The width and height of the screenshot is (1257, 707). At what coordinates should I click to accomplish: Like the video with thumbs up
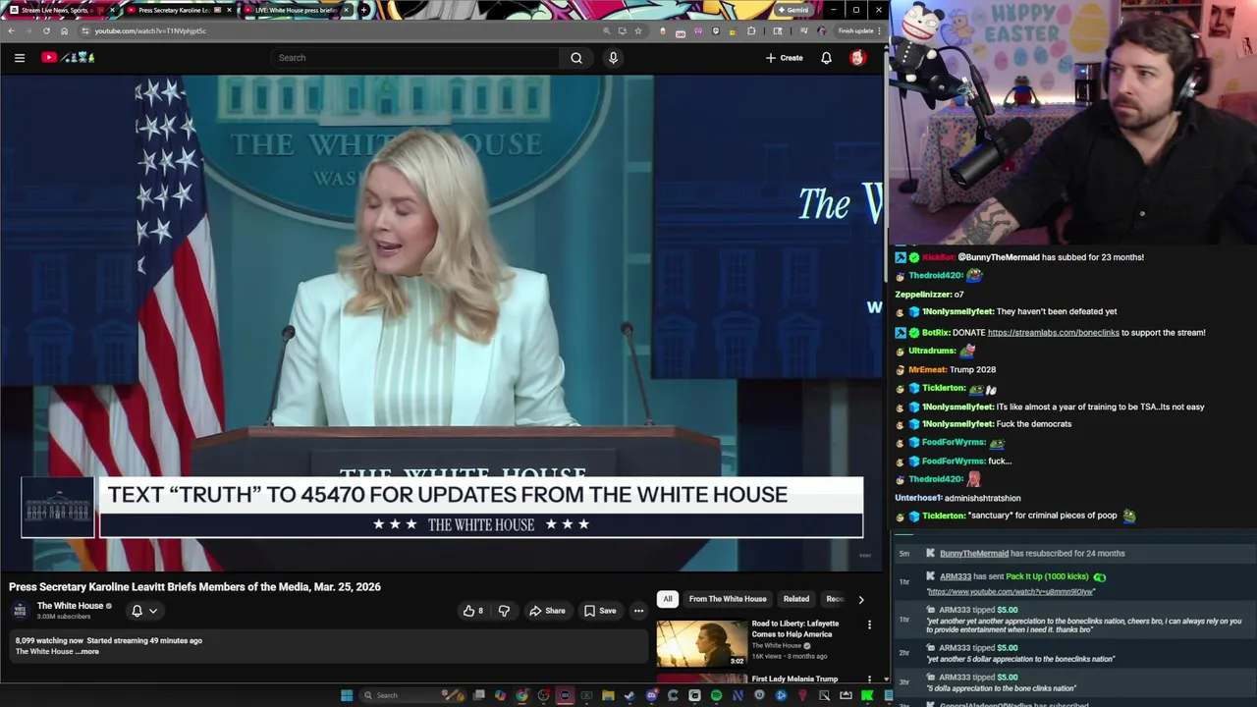[472, 611]
